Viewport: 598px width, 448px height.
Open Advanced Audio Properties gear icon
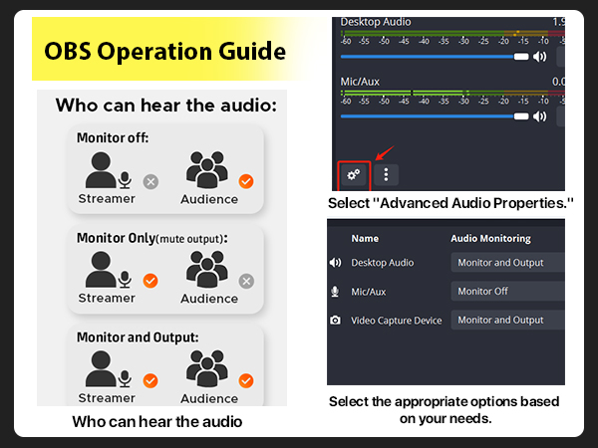coord(354,173)
